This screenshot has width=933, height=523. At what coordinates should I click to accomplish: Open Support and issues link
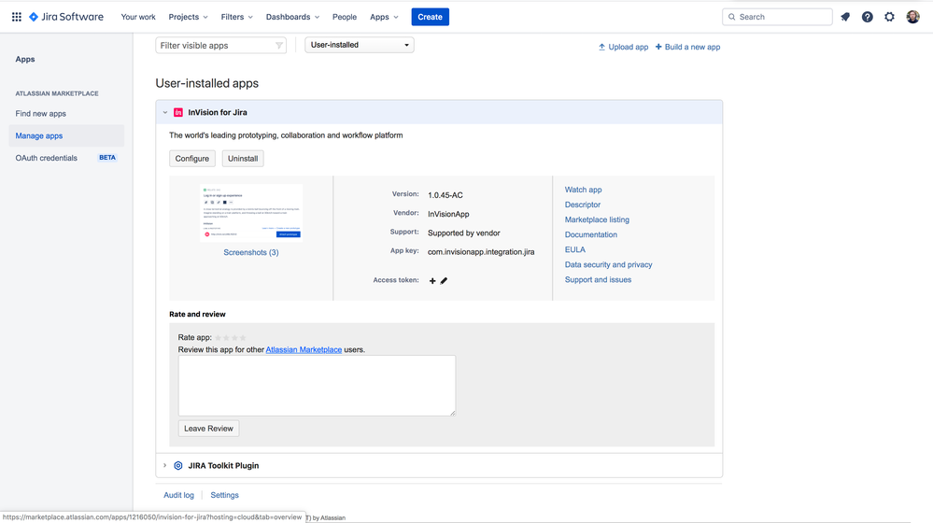[x=598, y=279]
